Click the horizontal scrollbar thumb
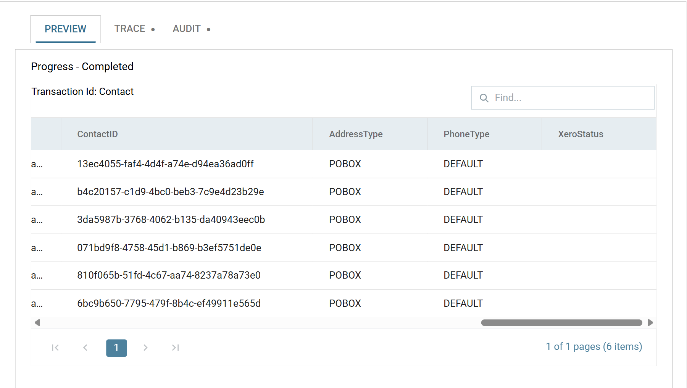The image size is (687, 388). click(x=561, y=323)
